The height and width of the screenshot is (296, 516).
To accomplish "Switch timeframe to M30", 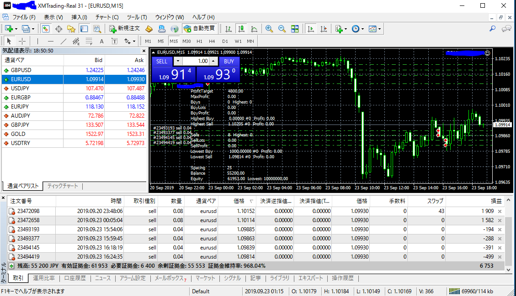I will pyautogui.click(x=186, y=41).
